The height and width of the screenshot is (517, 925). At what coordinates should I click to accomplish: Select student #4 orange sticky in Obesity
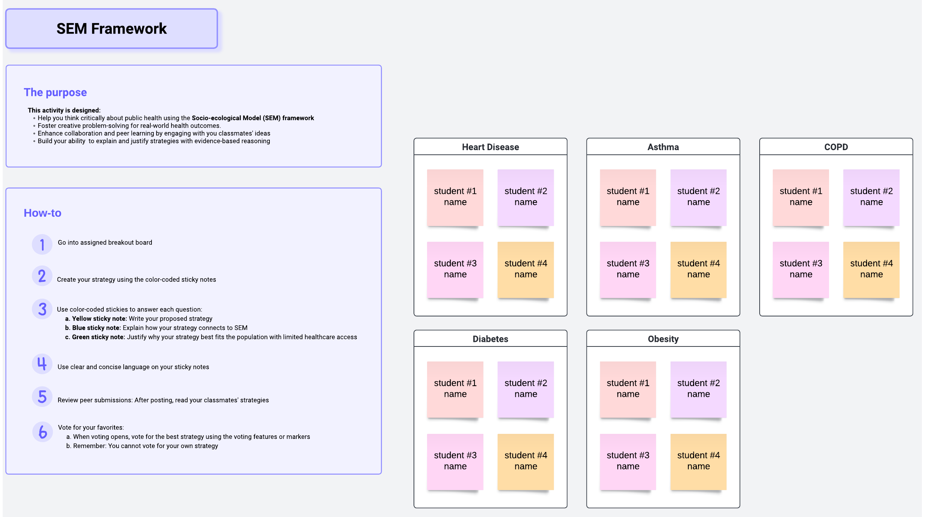698,461
